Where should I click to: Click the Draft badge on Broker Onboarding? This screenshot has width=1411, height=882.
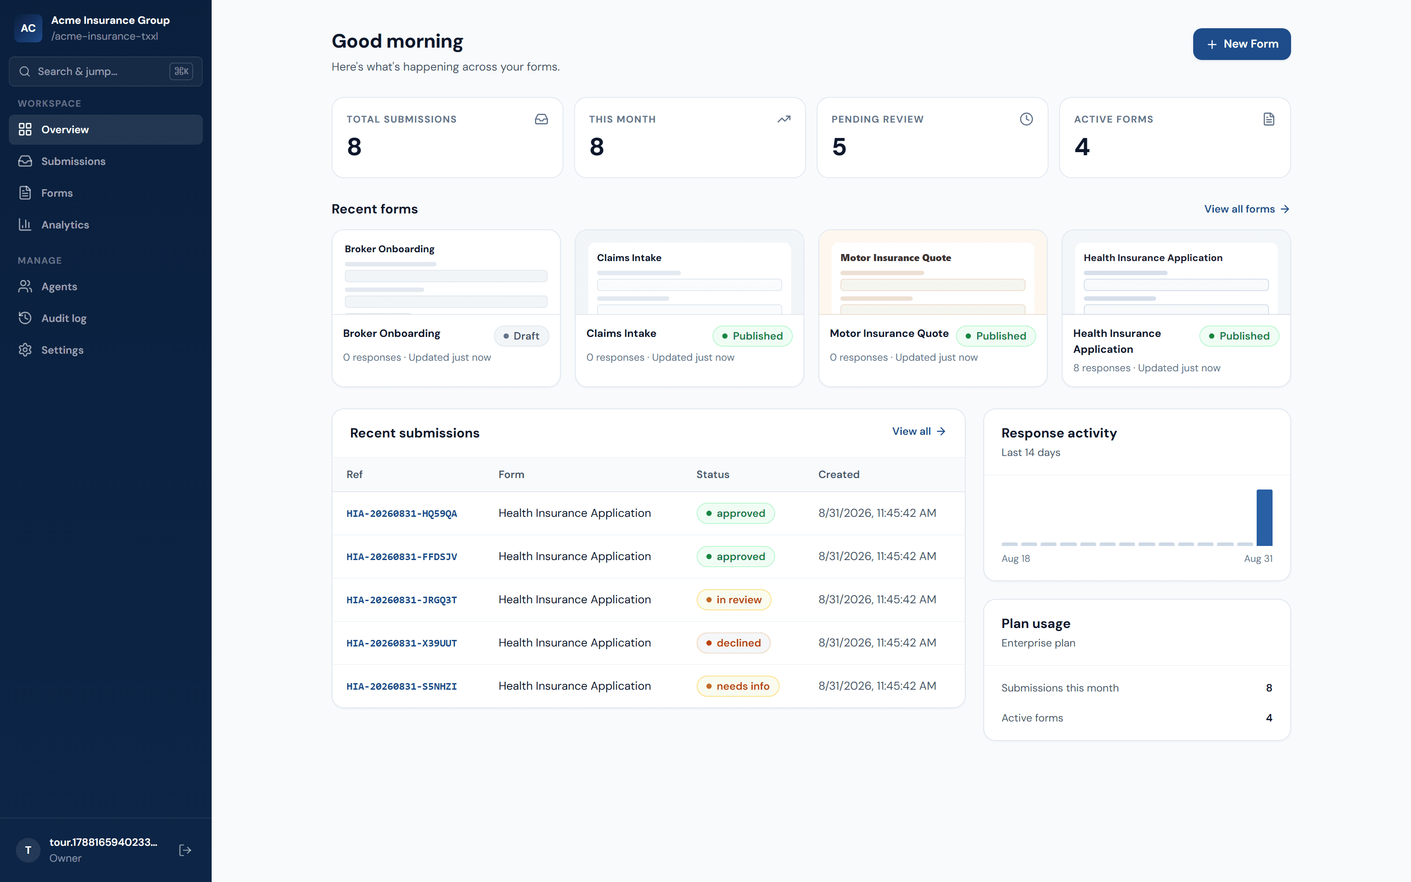[521, 336]
